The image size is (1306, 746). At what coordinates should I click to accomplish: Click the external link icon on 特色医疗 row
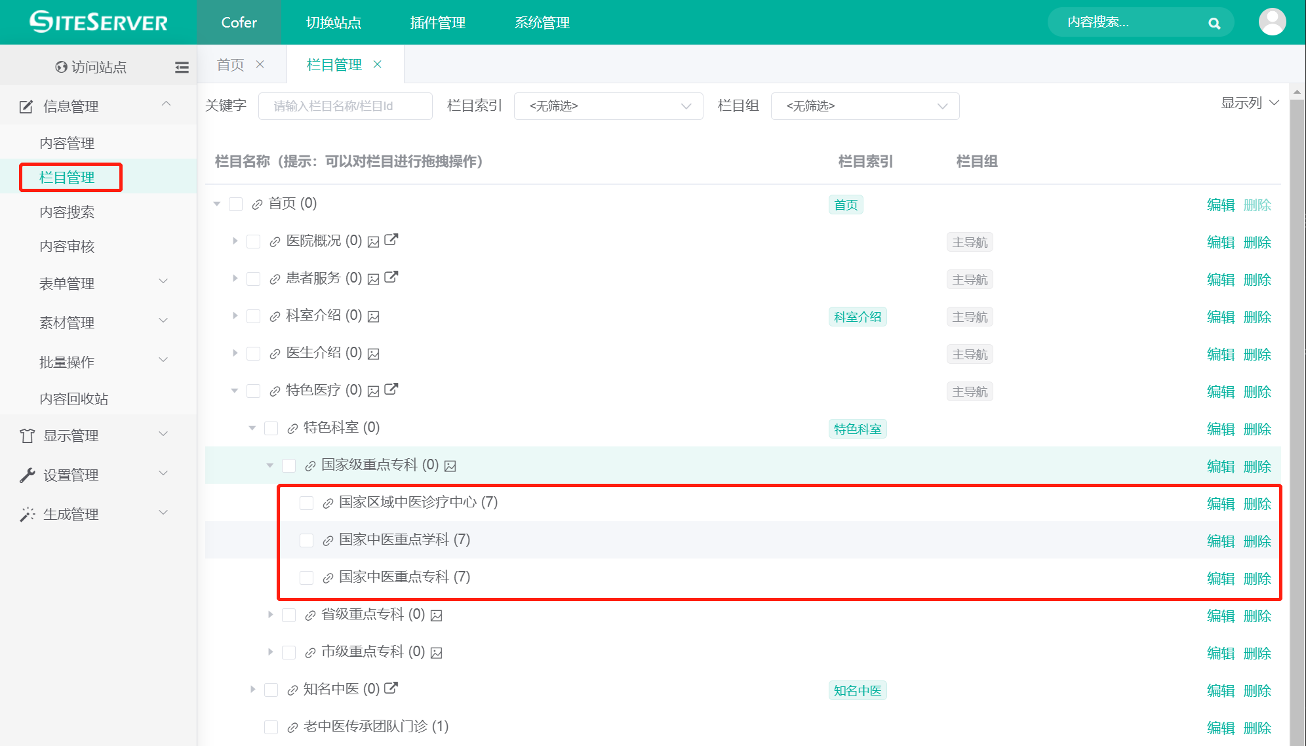(x=391, y=389)
